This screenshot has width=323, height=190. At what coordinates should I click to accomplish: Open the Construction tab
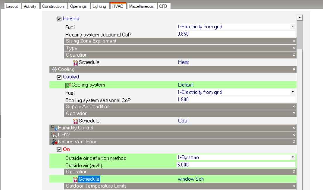click(x=53, y=6)
